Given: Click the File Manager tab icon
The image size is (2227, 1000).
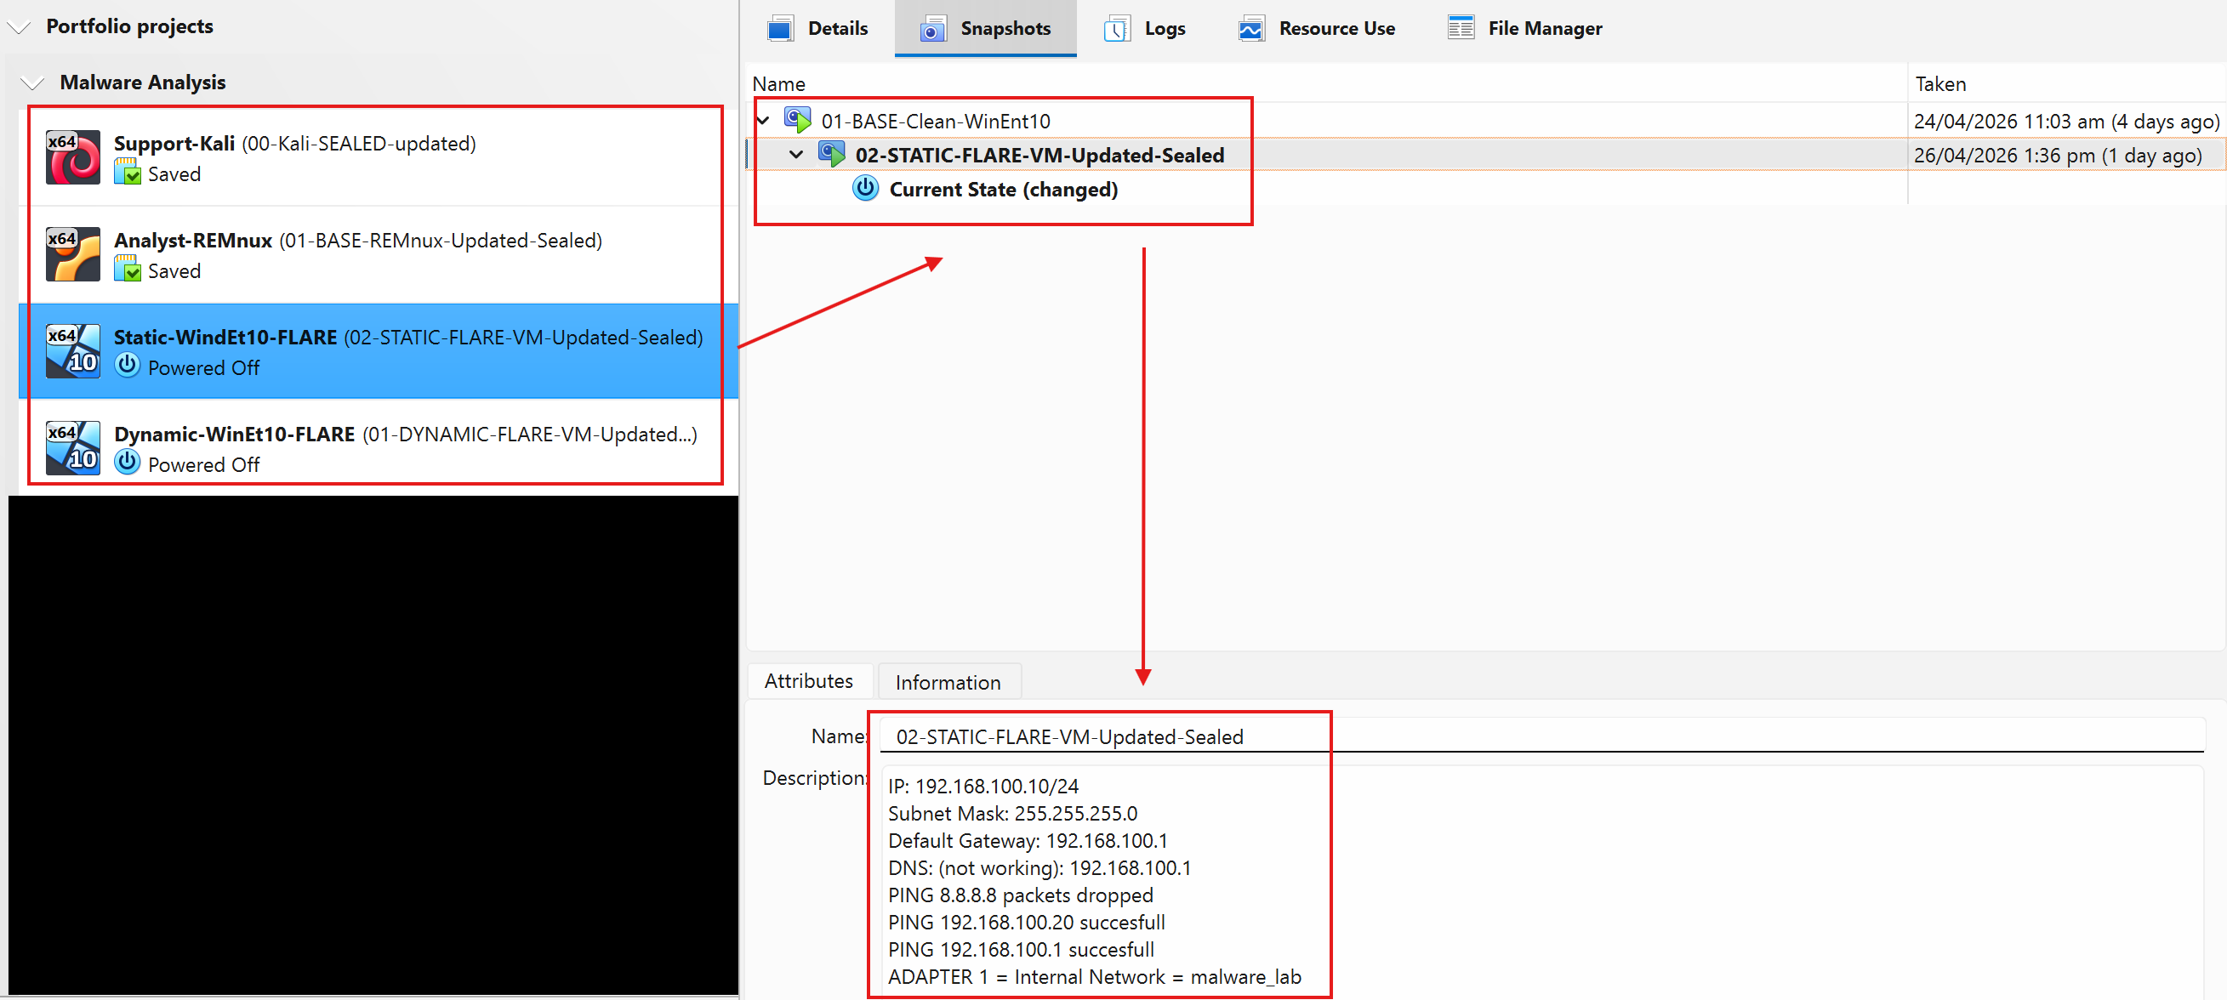Looking at the screenshot, I should pos(1461,29).
